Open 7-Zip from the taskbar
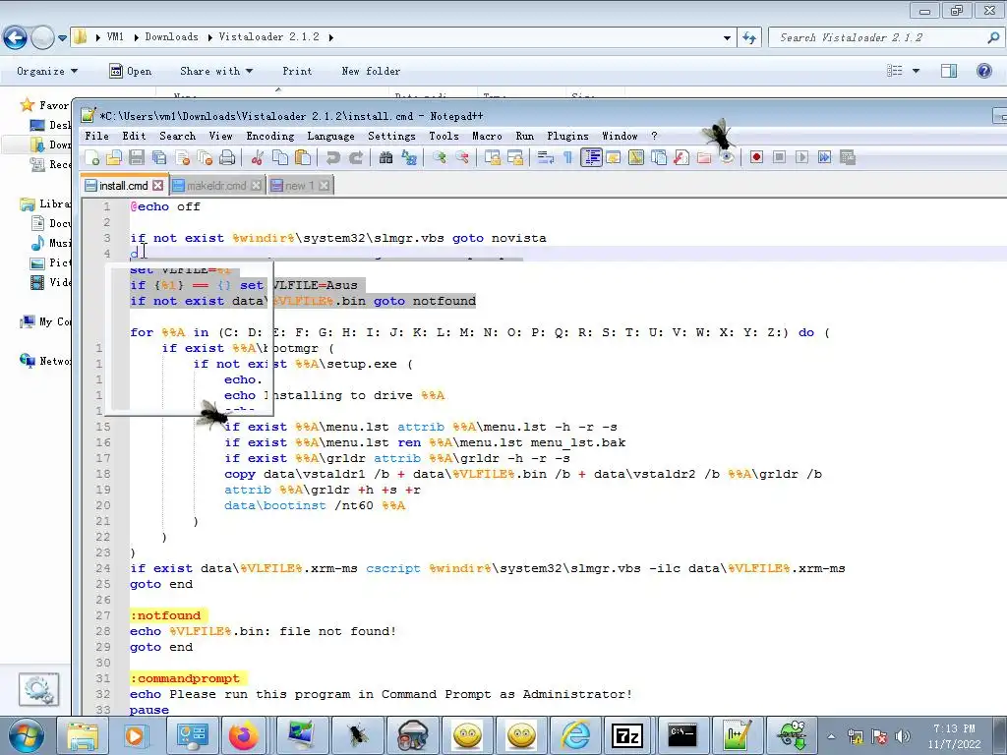Image resolution: width=1007 pixels, height=755 pixels. 627,735
